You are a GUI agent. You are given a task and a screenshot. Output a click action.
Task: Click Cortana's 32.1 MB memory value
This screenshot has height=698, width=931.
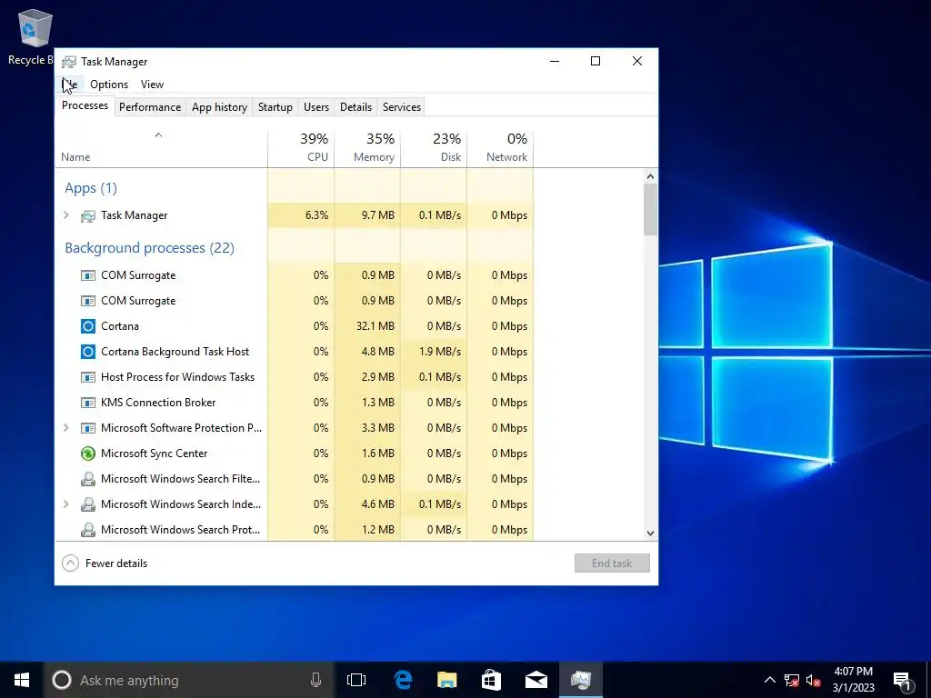[x=375, y=326]
